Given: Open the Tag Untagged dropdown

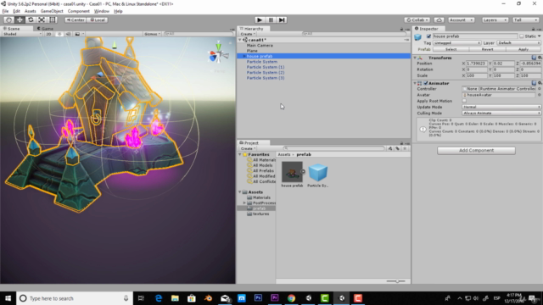Looking at the screenshot, I should click(456, 43).
